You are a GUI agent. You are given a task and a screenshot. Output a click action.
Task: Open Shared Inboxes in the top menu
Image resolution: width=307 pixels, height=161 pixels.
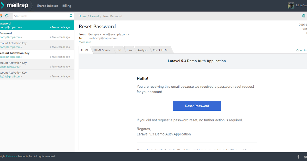tap(47, 5)
